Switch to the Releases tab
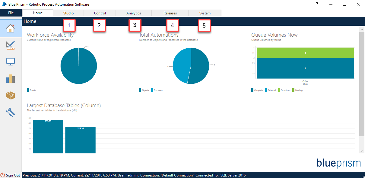Image resolution: width=365 pixels, height=178 pixels. (170, 13)
